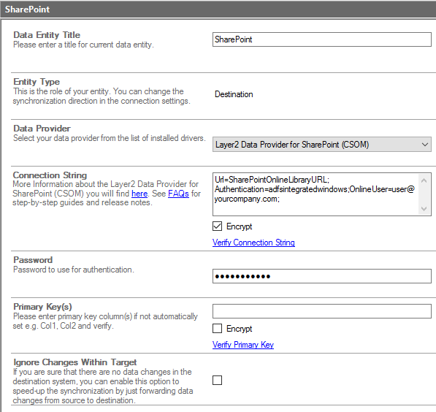Open the 'here' link for provider info
The image size is (436, 412).
pyautogui.click(x=139, y=194)
